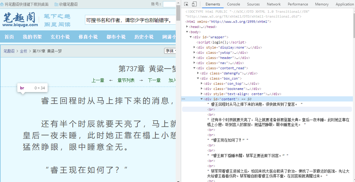Expand the div style display:none node
Image resolution: width=355 pixels, height=182 pixels.
click(x=194, y=47)
